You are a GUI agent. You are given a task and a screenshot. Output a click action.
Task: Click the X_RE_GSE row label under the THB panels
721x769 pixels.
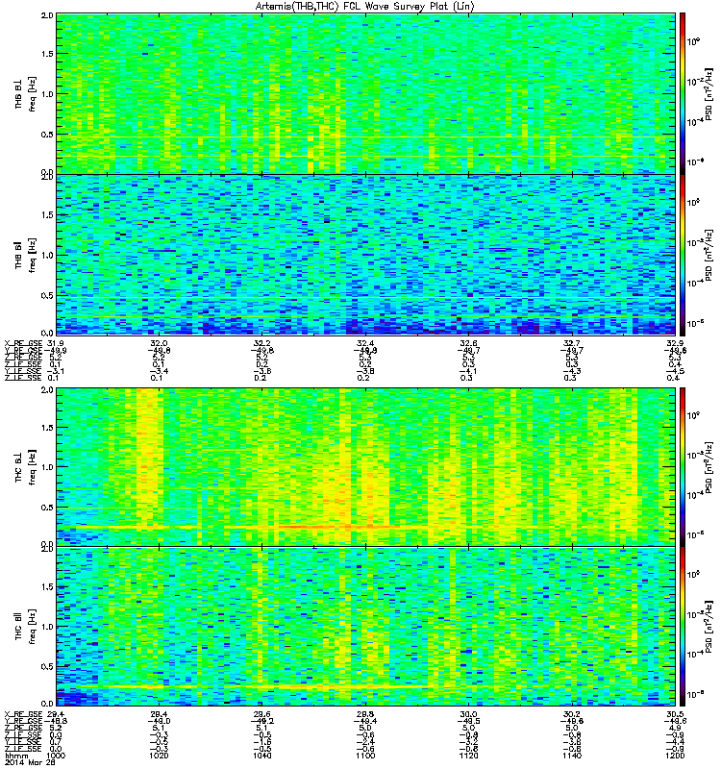(x=23, y=343)
